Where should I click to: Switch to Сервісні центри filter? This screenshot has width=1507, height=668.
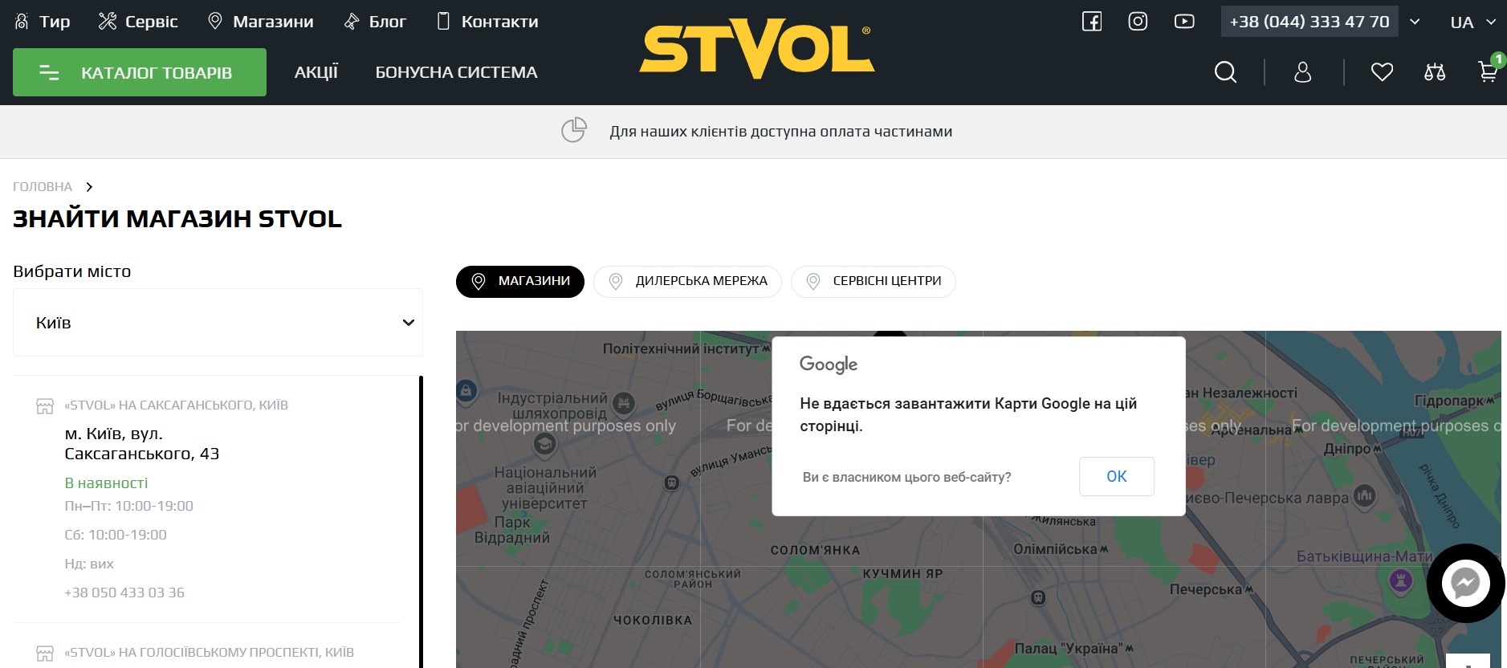point(873,282)
